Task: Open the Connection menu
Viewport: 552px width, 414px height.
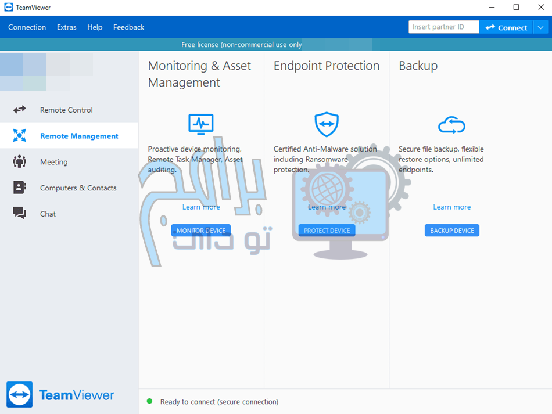Action: [x=27, y=27]
